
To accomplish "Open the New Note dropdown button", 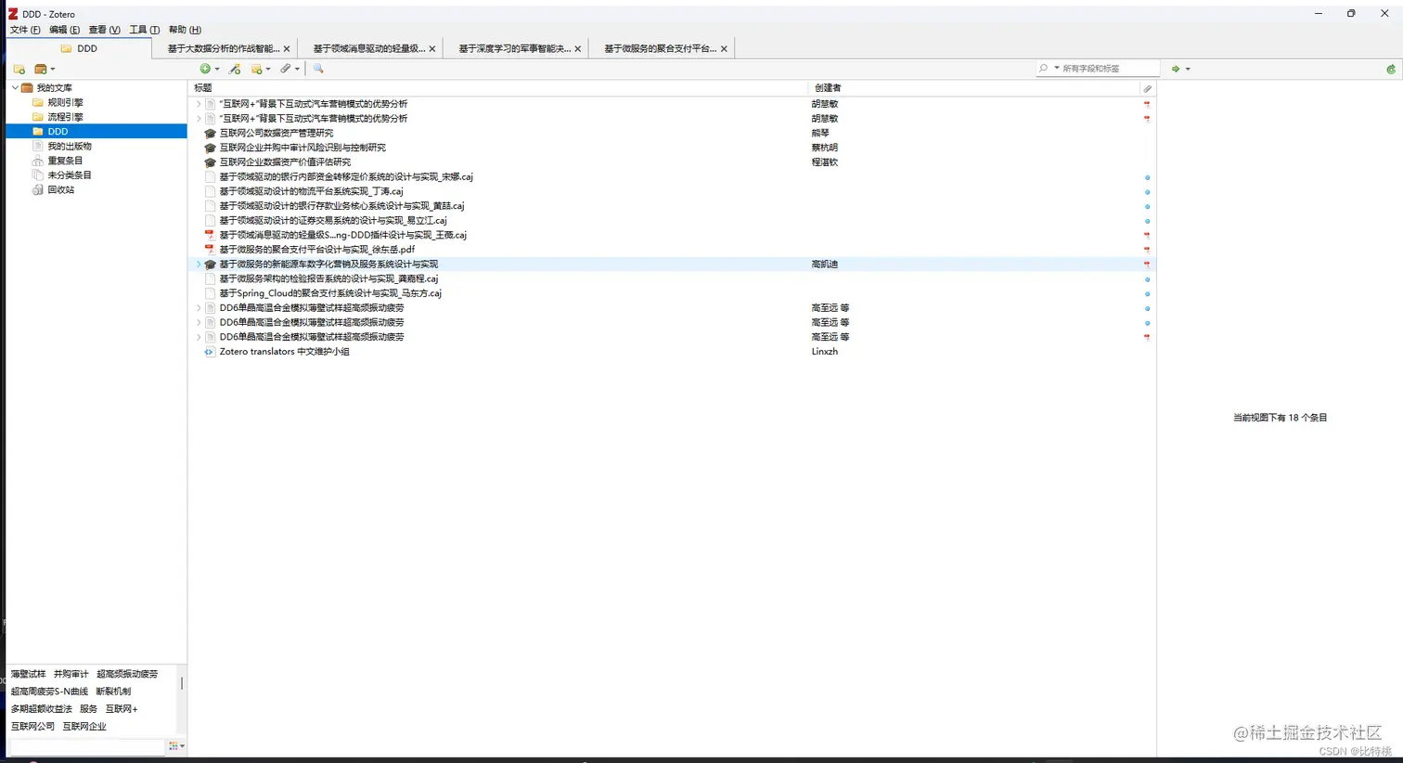I will pos(261,69).
